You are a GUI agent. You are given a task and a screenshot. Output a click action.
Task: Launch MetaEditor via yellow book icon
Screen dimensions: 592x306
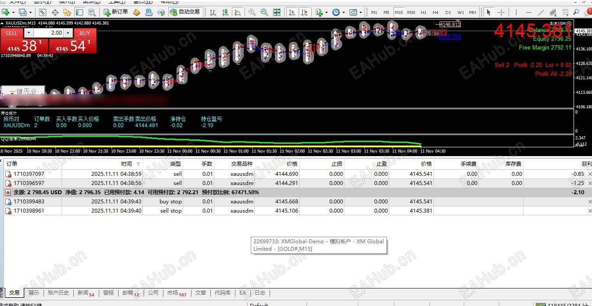coord(137,12)
